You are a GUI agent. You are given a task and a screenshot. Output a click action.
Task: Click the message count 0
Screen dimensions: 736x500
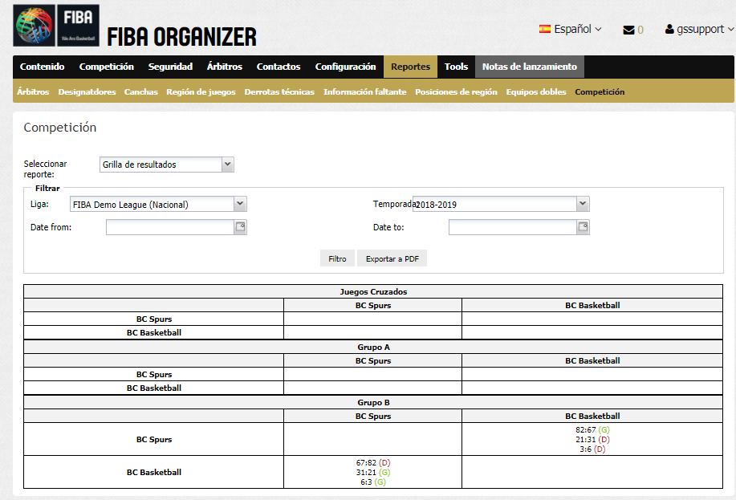click(640, 30)
